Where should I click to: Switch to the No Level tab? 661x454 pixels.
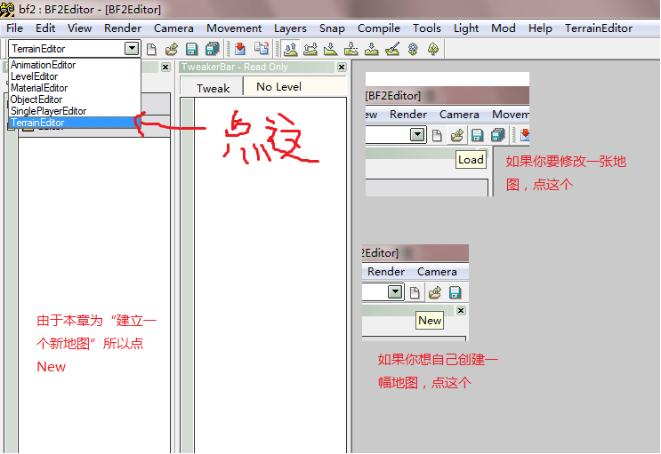click(278, 87)
